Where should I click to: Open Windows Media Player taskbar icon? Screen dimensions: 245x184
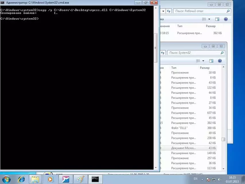click(x=50, y=179)
